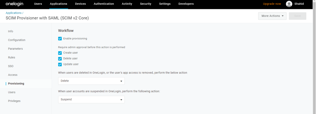Screen dimensions: 316x114
Task: Open the Privileges sidebar tab
Action: (x=14, y=101)
